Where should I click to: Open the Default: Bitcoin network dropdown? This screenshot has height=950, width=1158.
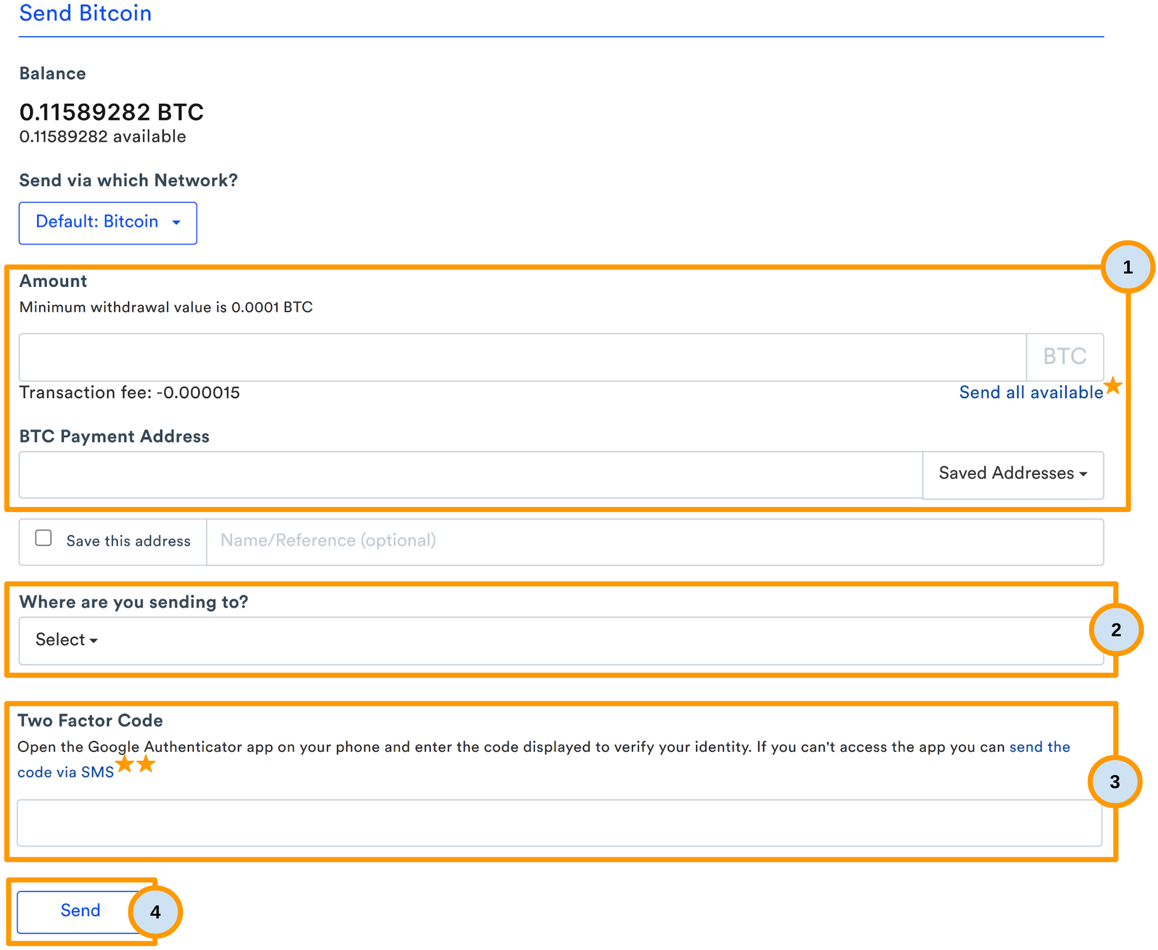[x=108, y=223]
